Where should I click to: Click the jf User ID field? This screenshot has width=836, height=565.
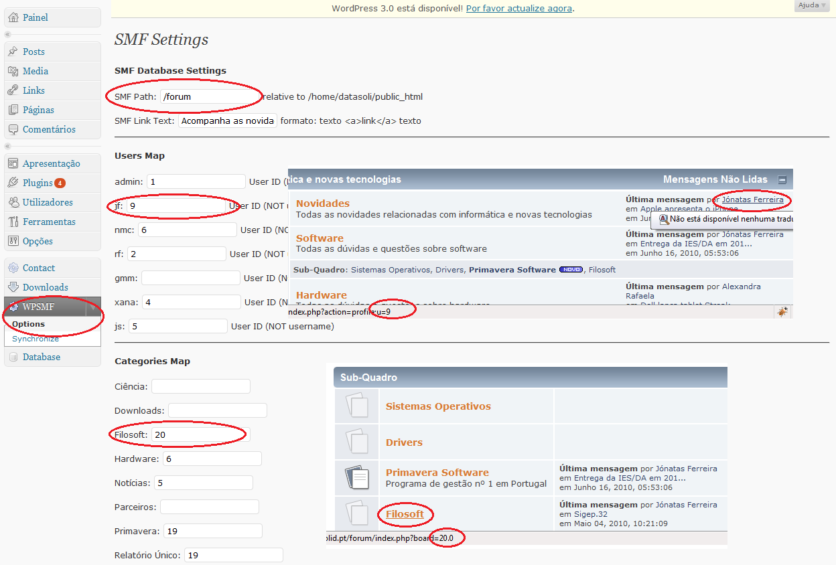tap(176, 206)
